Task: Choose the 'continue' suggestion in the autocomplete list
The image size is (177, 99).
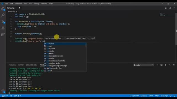Action: point(65,49)
